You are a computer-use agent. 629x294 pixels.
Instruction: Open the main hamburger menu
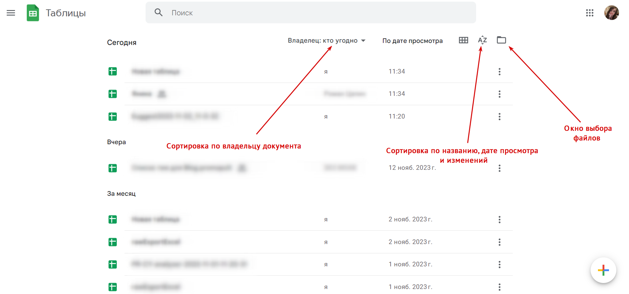[x=11, y=13]
